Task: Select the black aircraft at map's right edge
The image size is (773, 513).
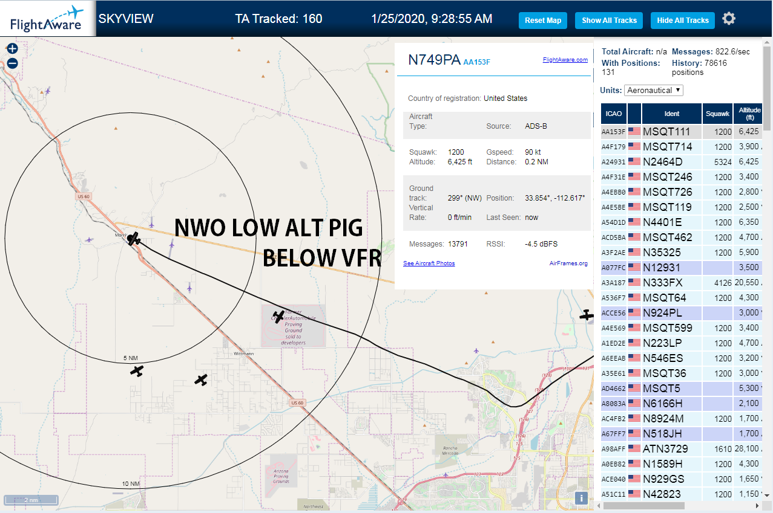Action: tap(586, 315)
